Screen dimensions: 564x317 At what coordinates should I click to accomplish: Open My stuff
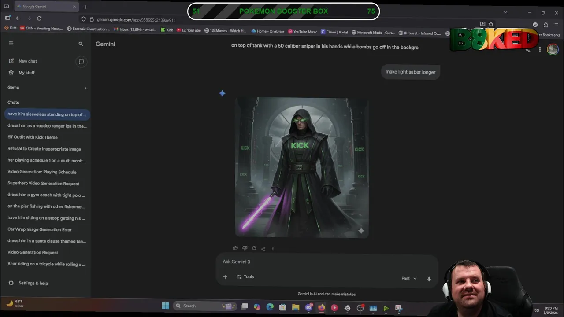pyautogui.click(x=22, y=73)
